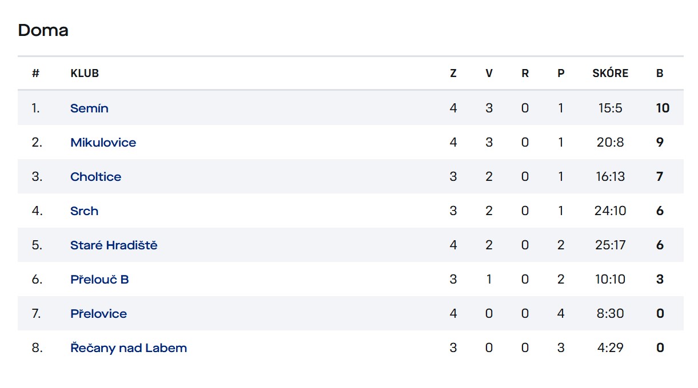Click the R draws column header
This screenshot has height=388, width=698.
(525, 73)
